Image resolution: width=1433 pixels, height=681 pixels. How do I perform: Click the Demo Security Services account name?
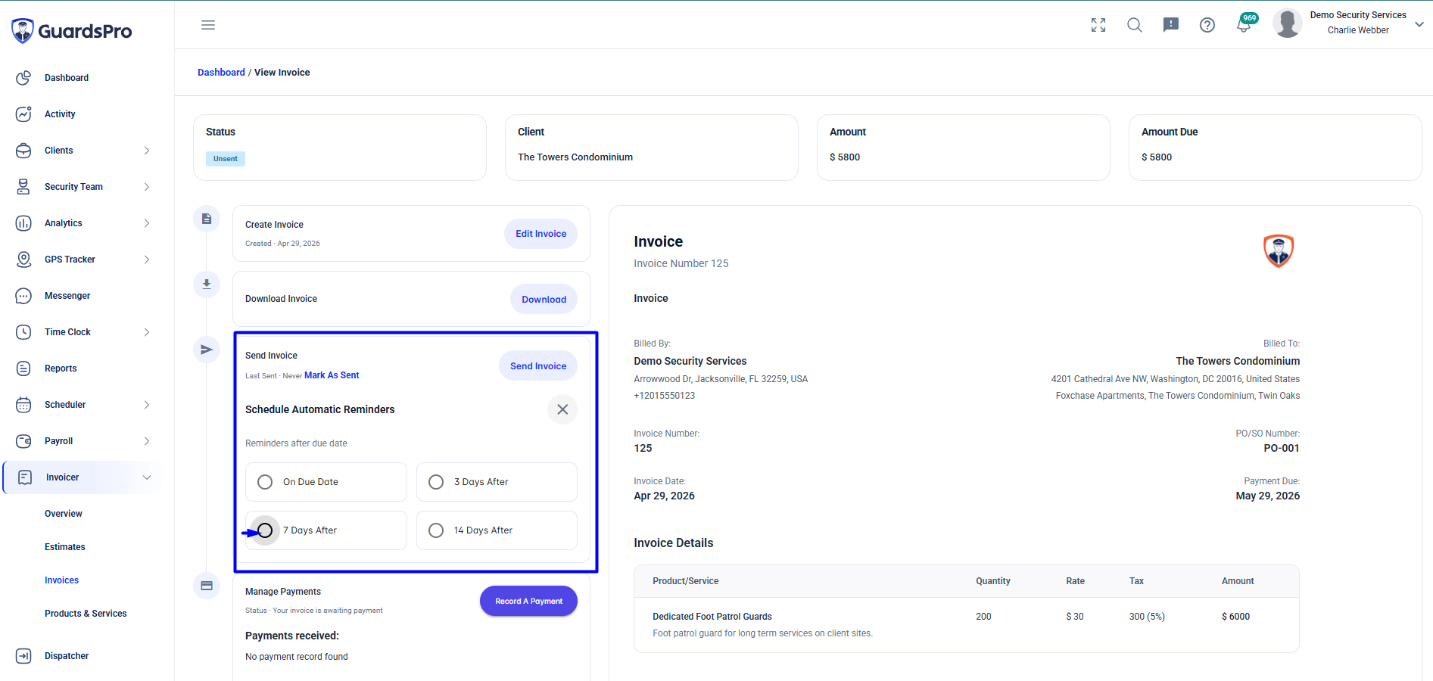click(x=1358, y=15)
